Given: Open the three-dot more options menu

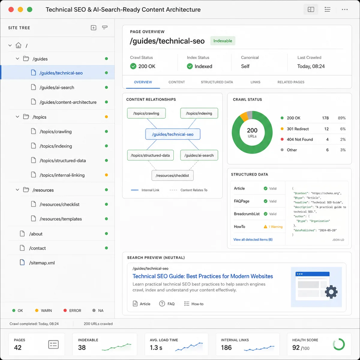Looking at the screenshot, I should tap(345, 10).
